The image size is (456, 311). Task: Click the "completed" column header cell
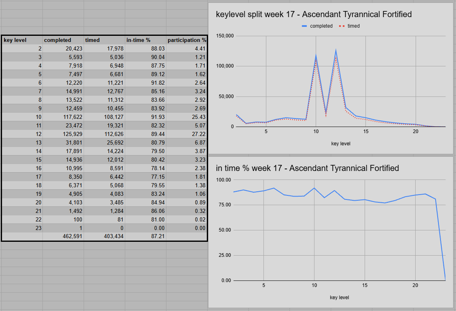click(63, 40)
